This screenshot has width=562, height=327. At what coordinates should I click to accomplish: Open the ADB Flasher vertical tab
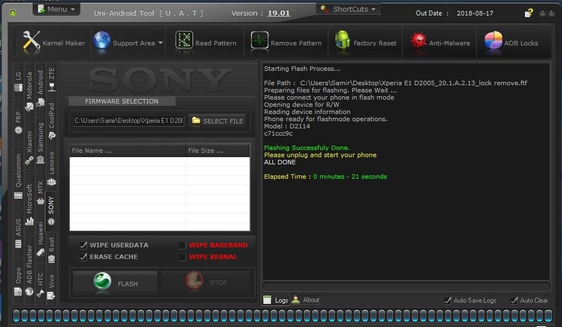click(x=29, y=270)
